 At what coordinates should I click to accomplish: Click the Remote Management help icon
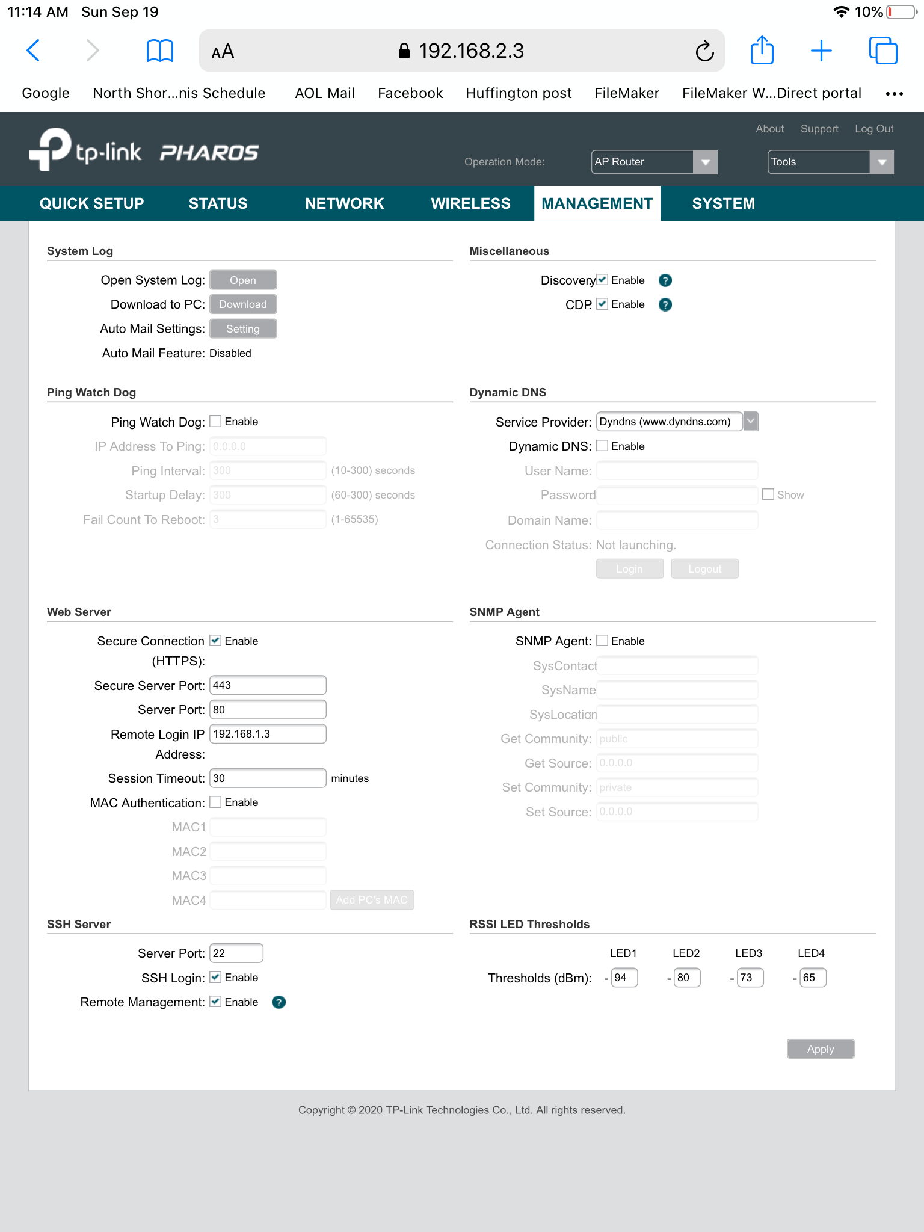(x=279, y=1002)
